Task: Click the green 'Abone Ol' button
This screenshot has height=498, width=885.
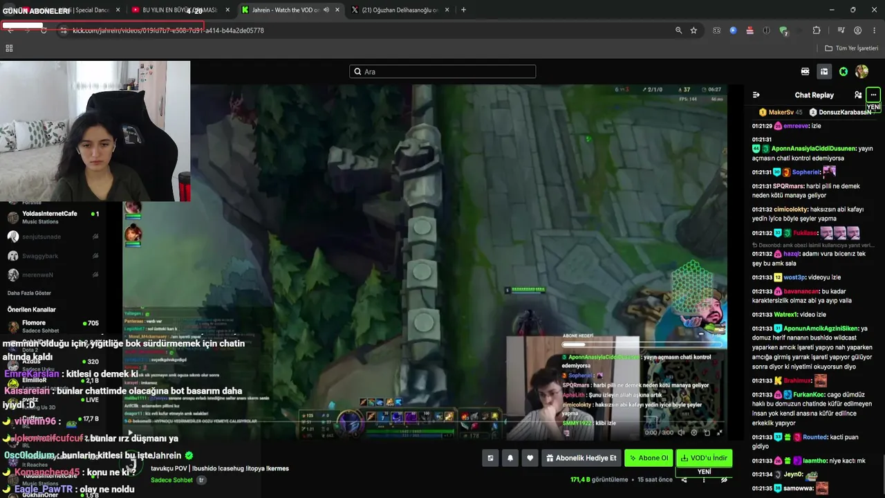Action: coord(649,458)
